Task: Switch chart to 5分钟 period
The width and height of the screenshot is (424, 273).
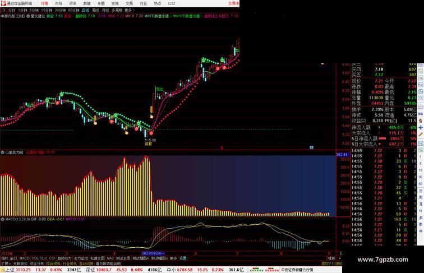Action: coord(34,10)
